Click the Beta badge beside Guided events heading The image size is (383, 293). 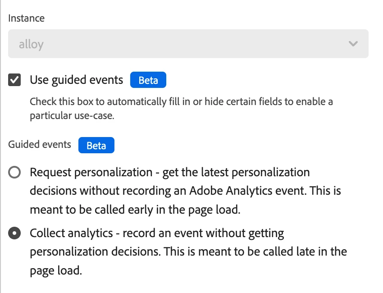click(x=96, y=146)
